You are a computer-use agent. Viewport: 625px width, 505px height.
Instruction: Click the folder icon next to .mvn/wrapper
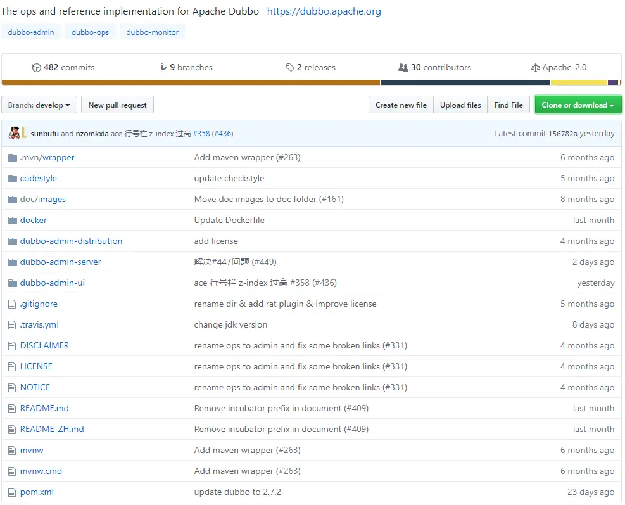pyautogui.click(x=13, y=158)
